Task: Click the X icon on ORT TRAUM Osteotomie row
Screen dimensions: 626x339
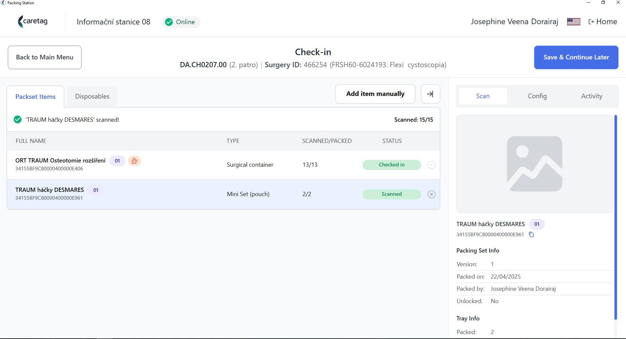Action: point(431,165)
